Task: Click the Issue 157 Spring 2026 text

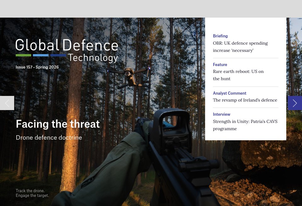Action: (x=37, y=67)
